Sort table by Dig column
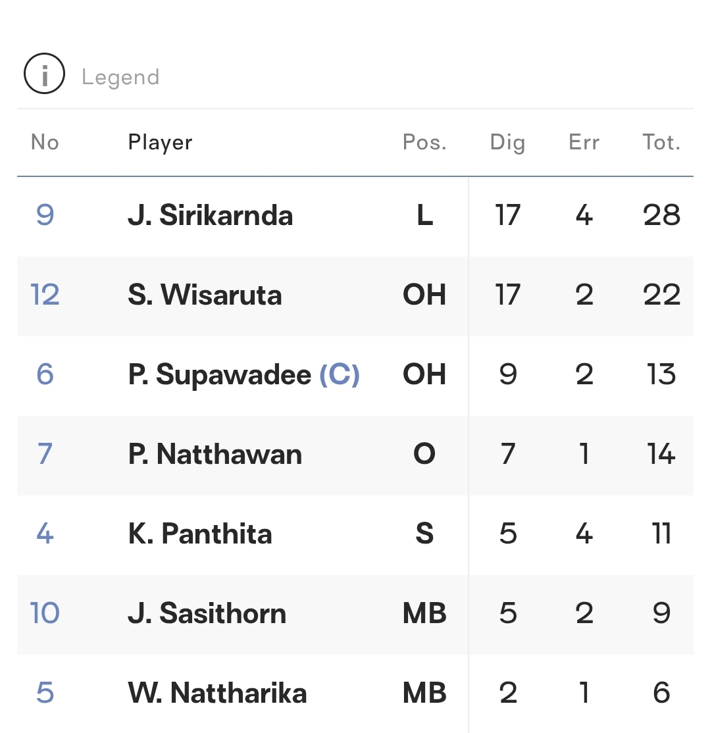Viewport: 710px width, 733px height. click(507, 143)
